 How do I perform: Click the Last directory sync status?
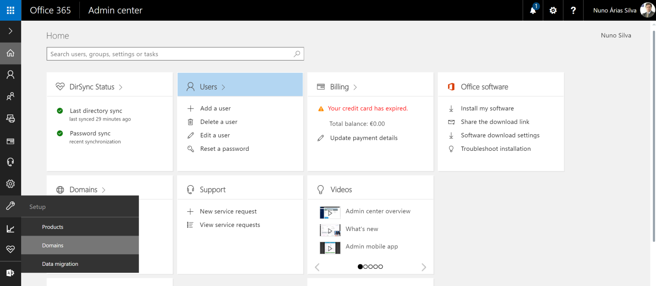point(96,111)
